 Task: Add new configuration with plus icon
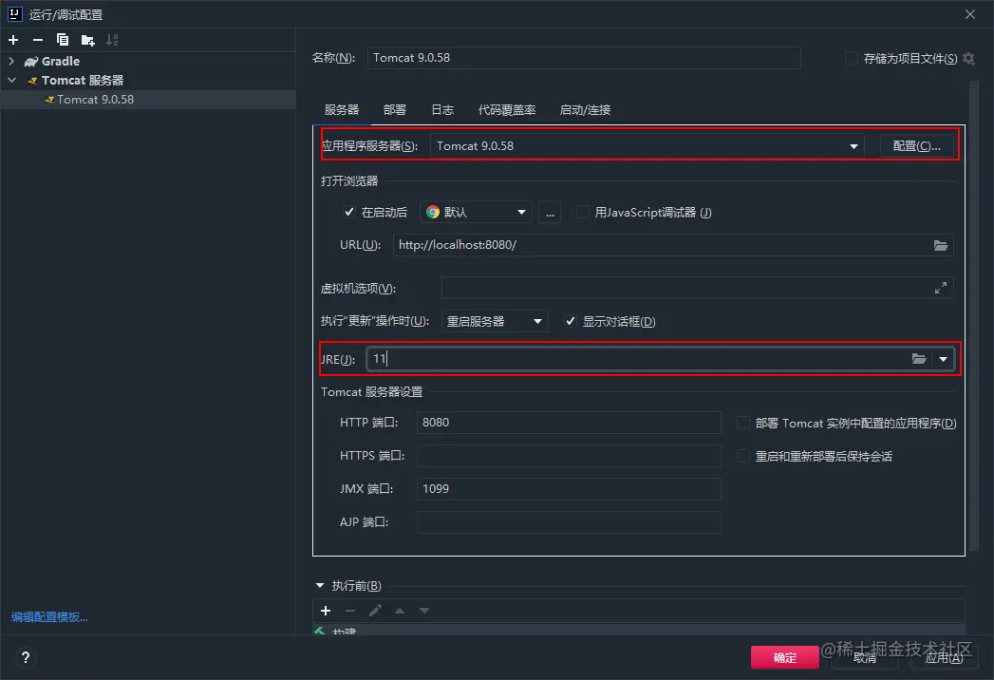(x=13, y=40)
